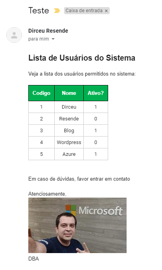Image resolution: width=162 pixels, height=270 pixels.
Task: Click the Azure name cell
Action: coord(69,154)
